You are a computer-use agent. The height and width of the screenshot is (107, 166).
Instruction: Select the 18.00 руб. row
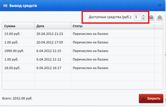pyautogui.click(x=83, y=68)
